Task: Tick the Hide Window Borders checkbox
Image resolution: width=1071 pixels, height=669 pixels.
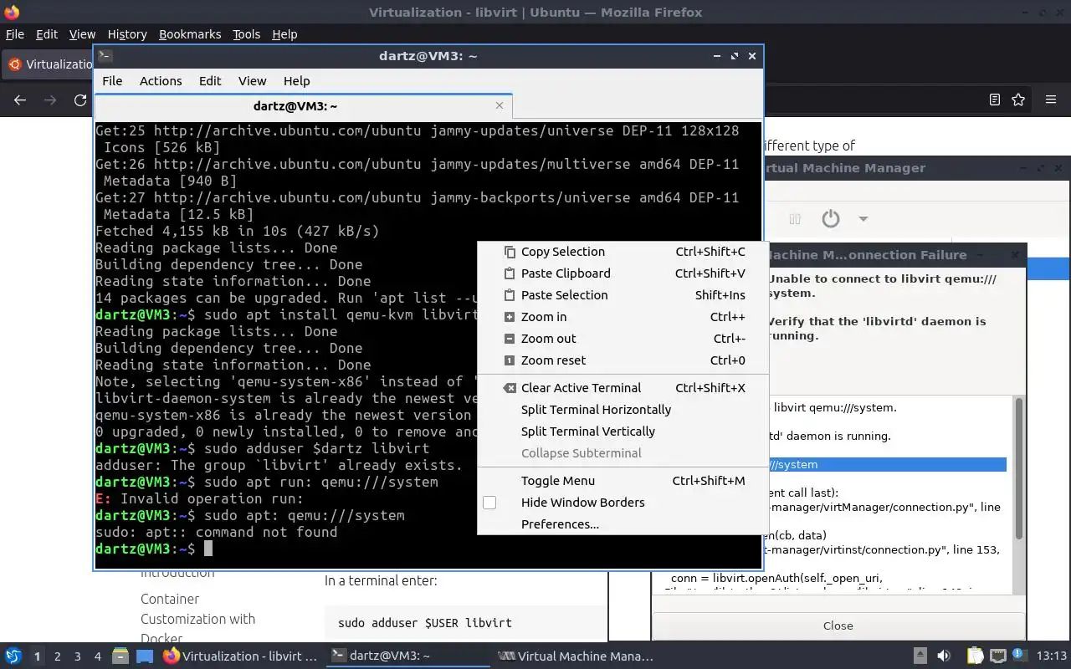Action: click(489, 503)
